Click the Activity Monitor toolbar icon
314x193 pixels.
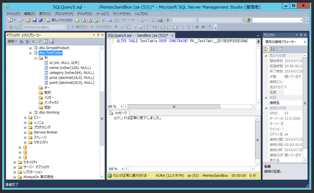(x=160, y=20)
